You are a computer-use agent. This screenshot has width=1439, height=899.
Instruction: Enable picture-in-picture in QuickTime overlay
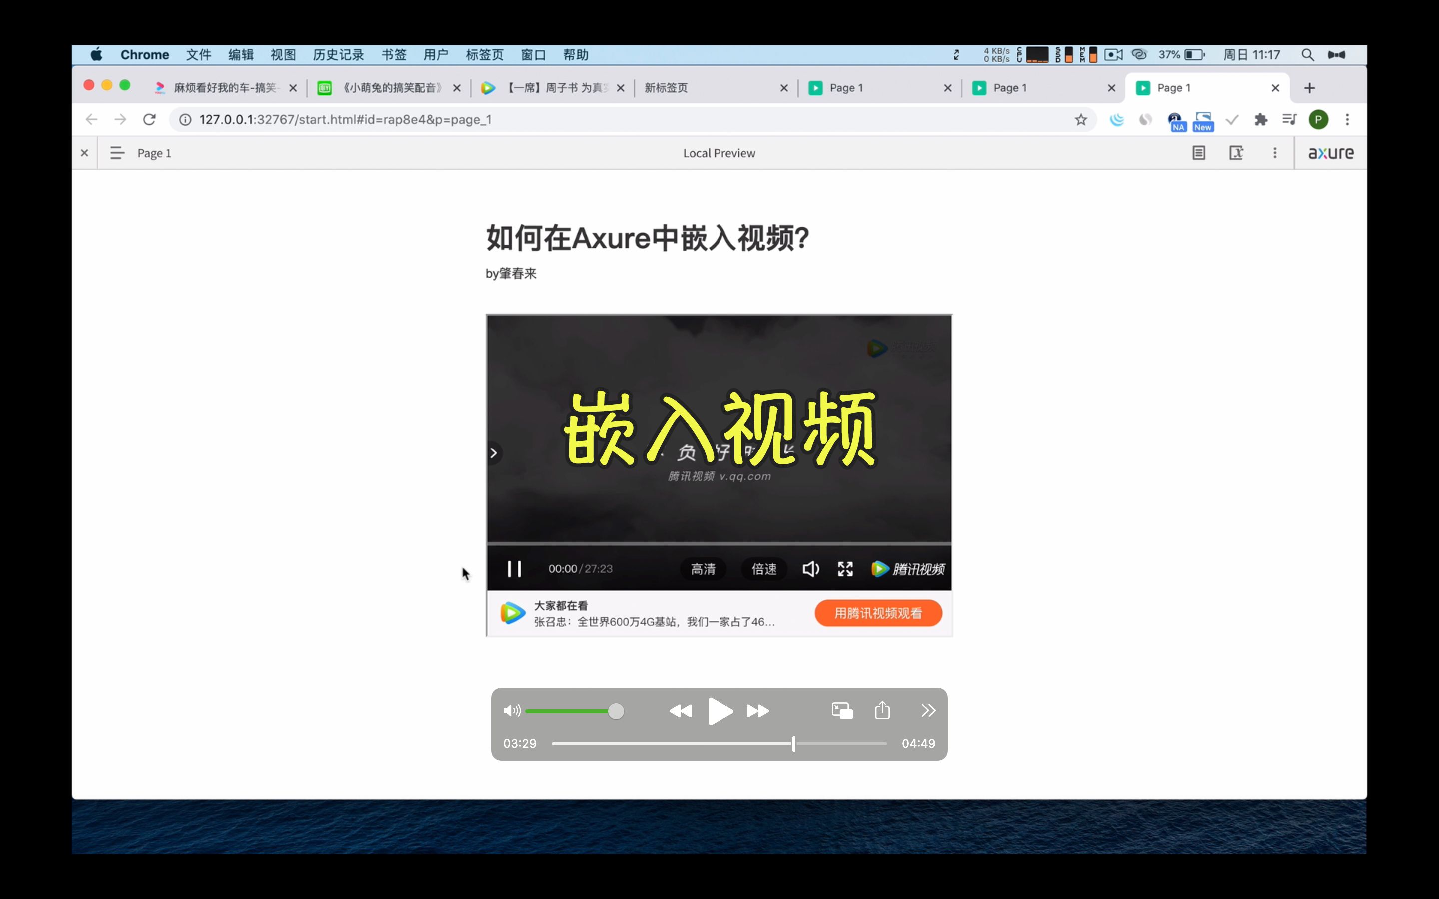point(842,711)
